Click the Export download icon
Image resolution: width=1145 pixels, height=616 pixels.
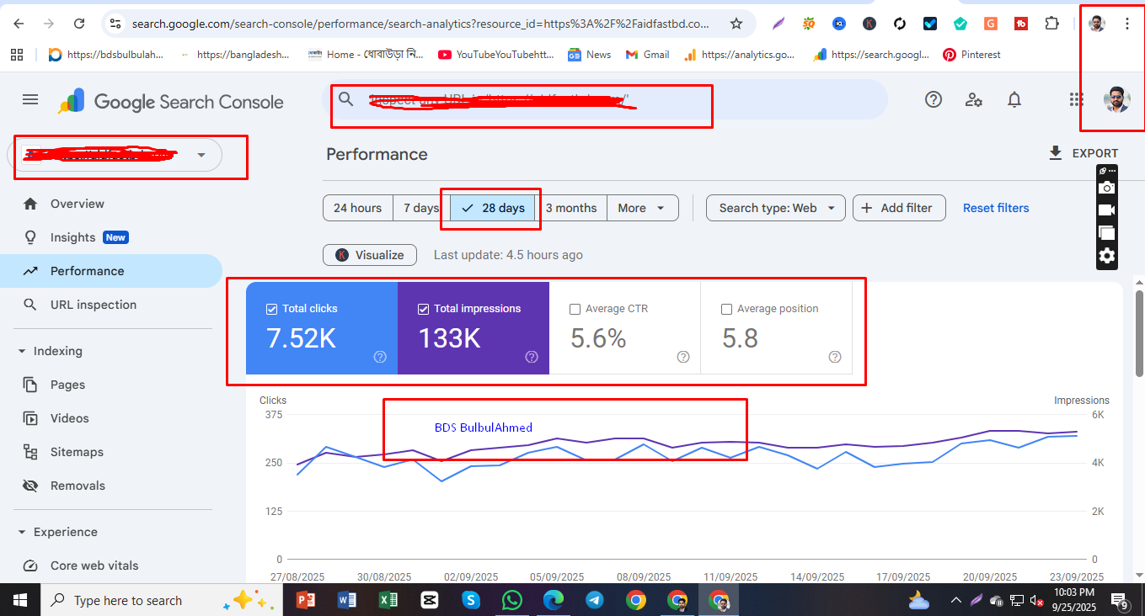point(1055,153)
